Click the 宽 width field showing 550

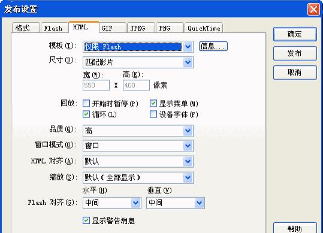[96, 85]
